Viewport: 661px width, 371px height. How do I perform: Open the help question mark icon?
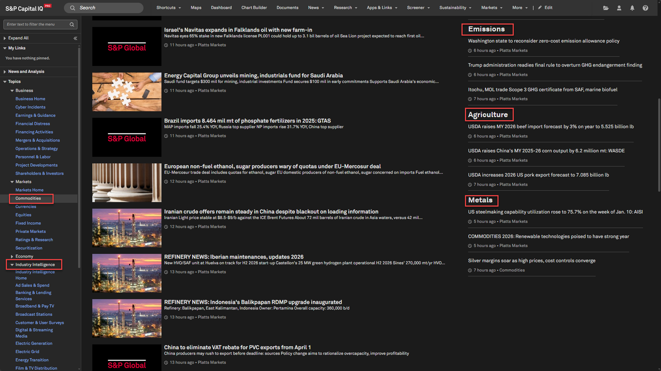pyautogui.click(x=645, y=8)
